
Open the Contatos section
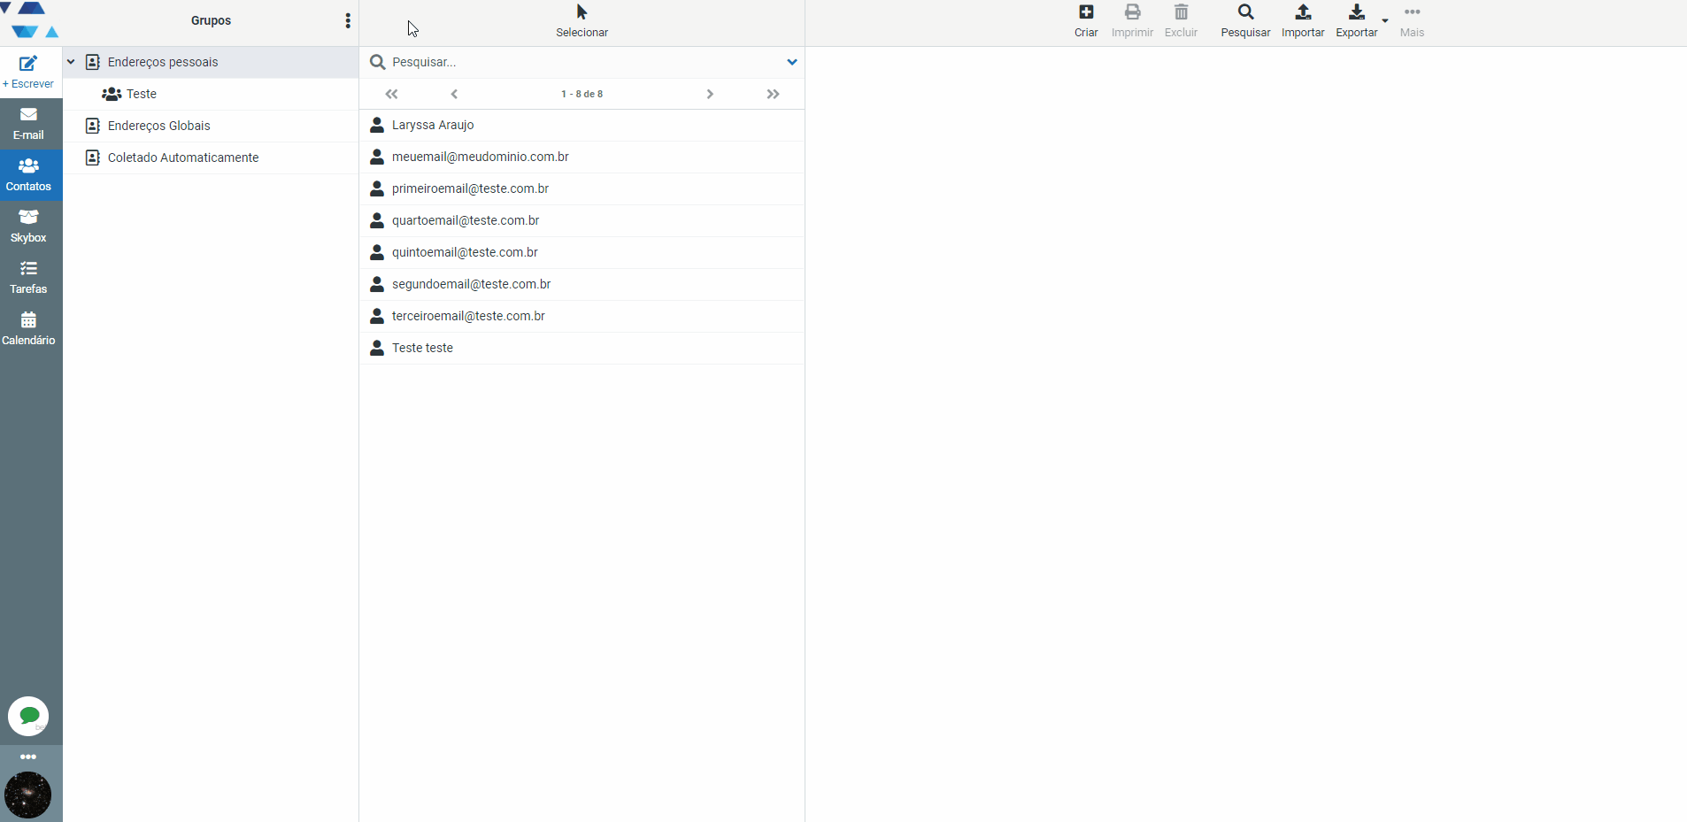tap(28, 174)
